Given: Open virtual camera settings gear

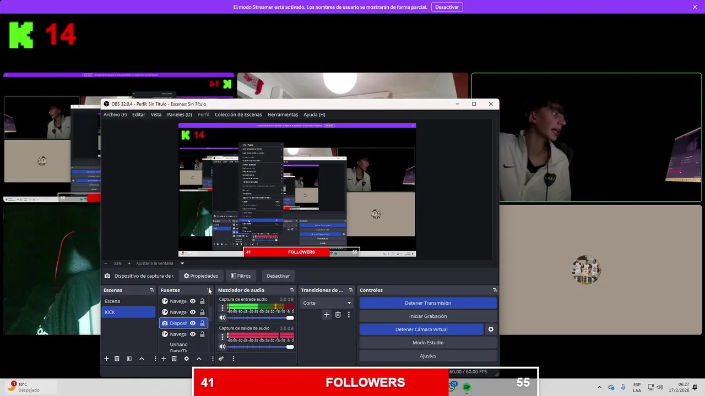Looking at the screenshot, I should pyautogui.click(x=491, y=329).
